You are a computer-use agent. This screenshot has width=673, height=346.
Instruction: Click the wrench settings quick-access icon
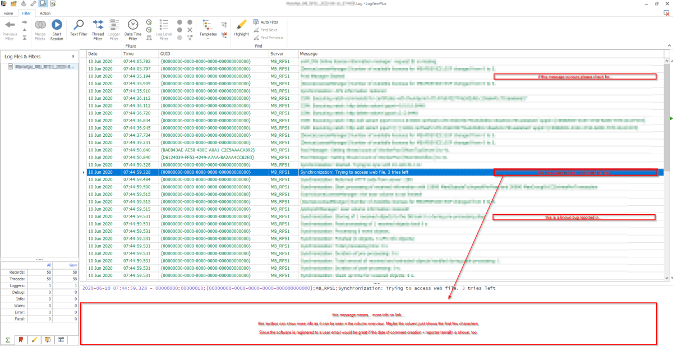click(x=33, y=3)
